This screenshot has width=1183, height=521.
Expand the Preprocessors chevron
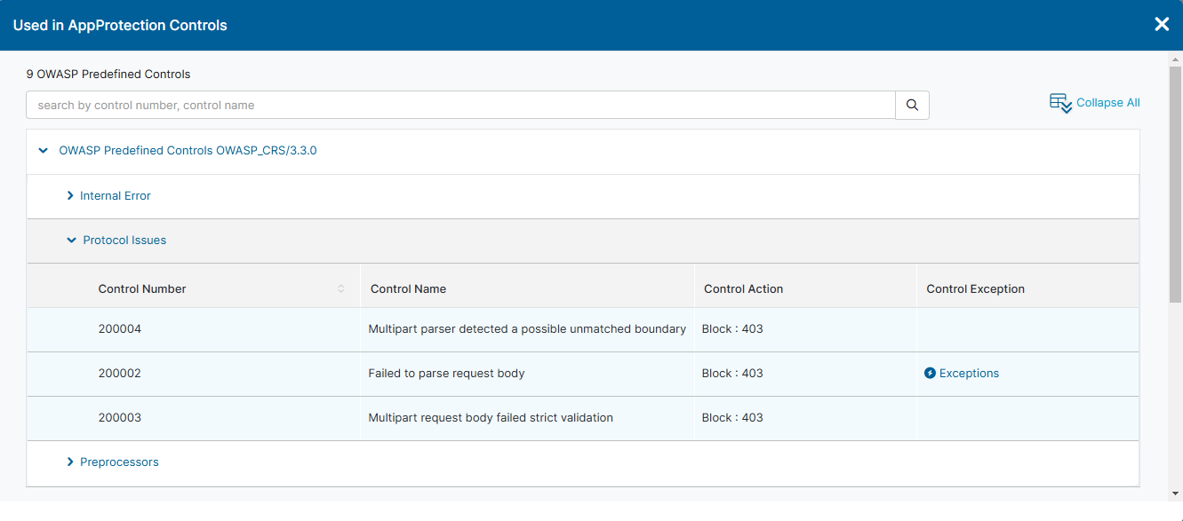[70, 462]
